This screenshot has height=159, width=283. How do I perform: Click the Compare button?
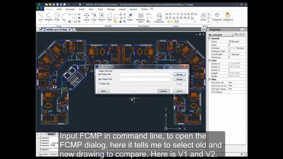(x=164, y=91)
